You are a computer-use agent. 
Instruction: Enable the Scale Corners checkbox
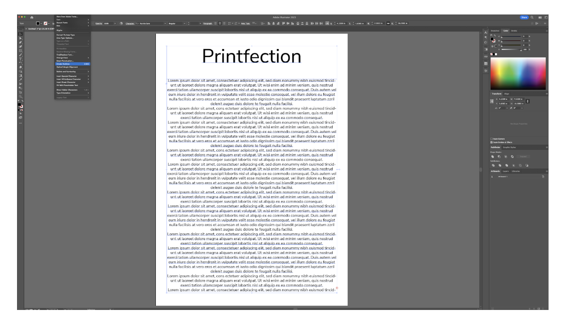[x=491, y=139]
